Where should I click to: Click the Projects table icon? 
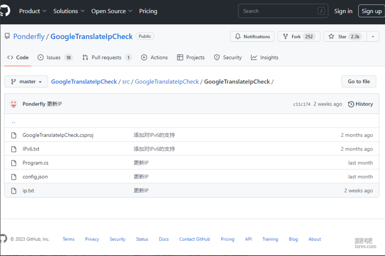180,57
